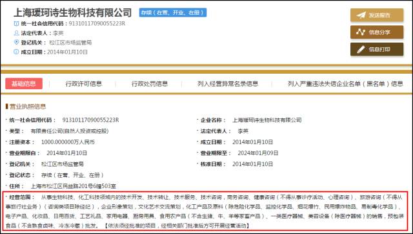413x234 pixels.
Task: Click the credit code icon beside 统一社会信用代码
Action: click(16, 23)
